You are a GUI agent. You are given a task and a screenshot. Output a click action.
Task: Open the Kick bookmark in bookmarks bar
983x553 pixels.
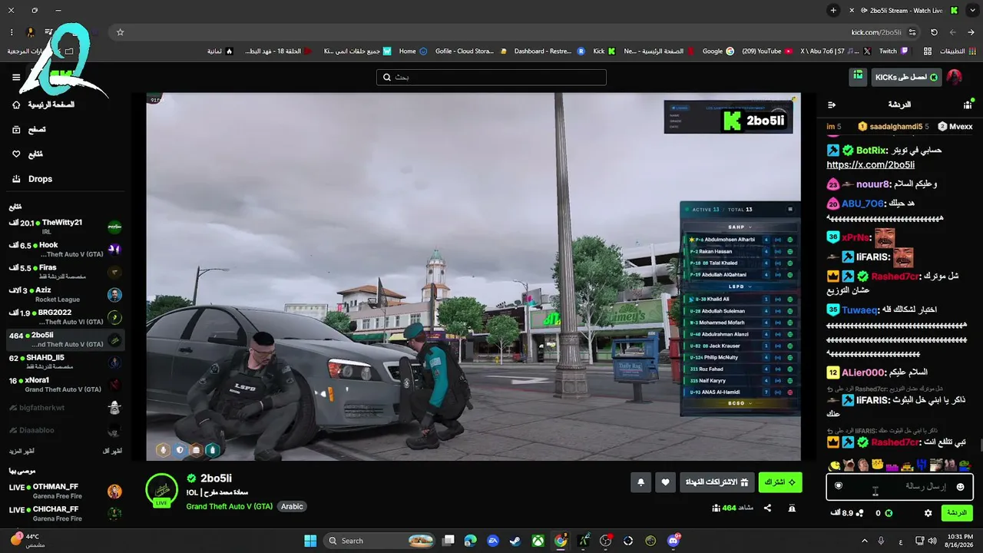click(x=604, y=51)
